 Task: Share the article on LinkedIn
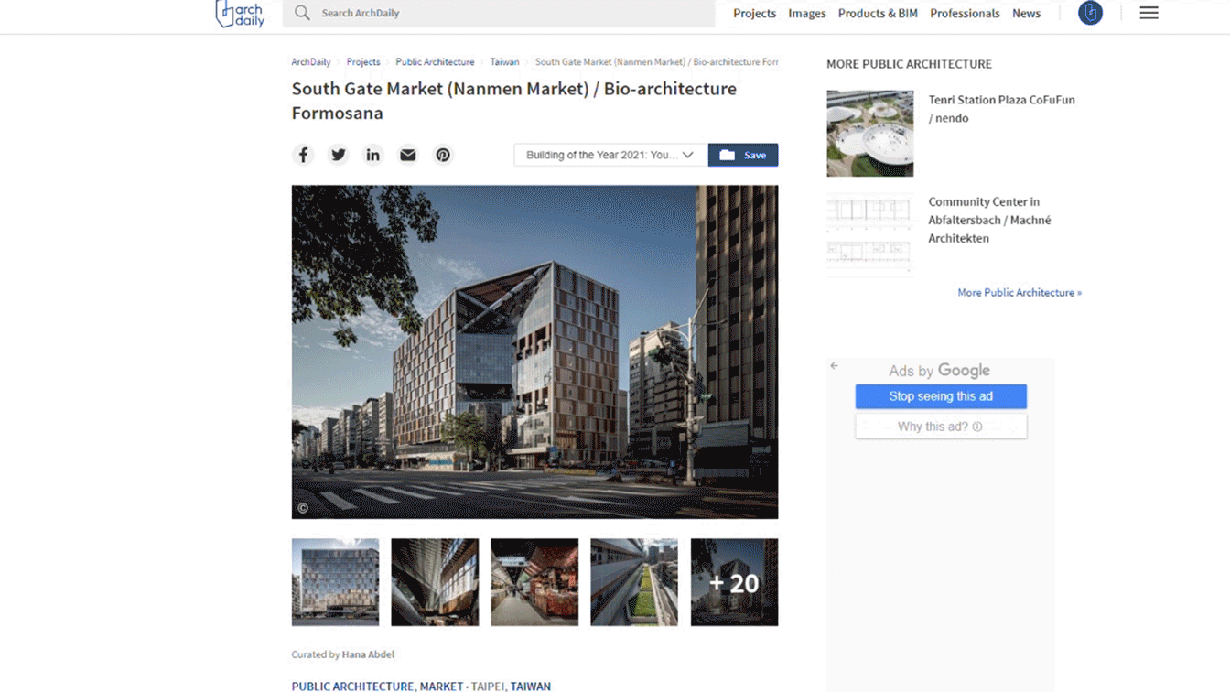tap(373, 155)
